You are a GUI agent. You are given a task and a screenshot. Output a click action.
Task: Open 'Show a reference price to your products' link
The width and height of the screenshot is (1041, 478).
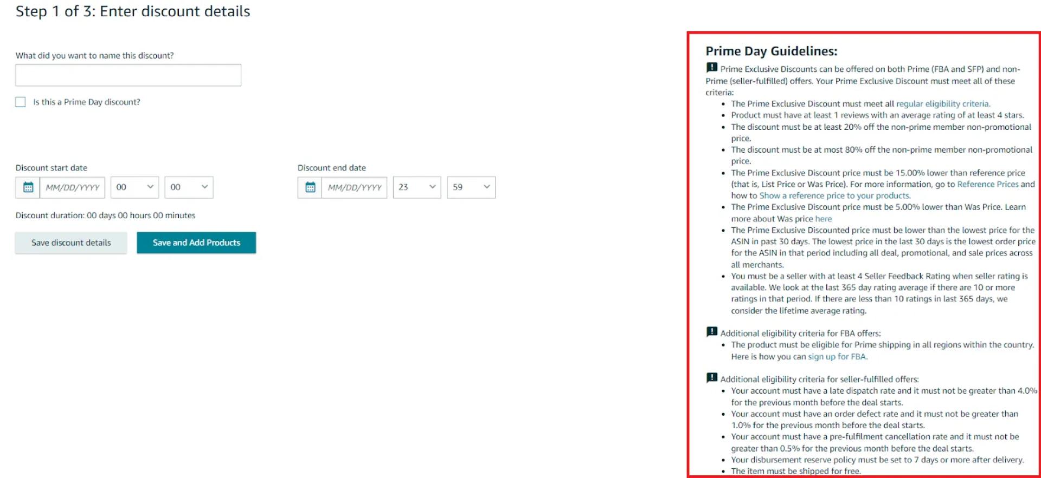tap(834, 196)
